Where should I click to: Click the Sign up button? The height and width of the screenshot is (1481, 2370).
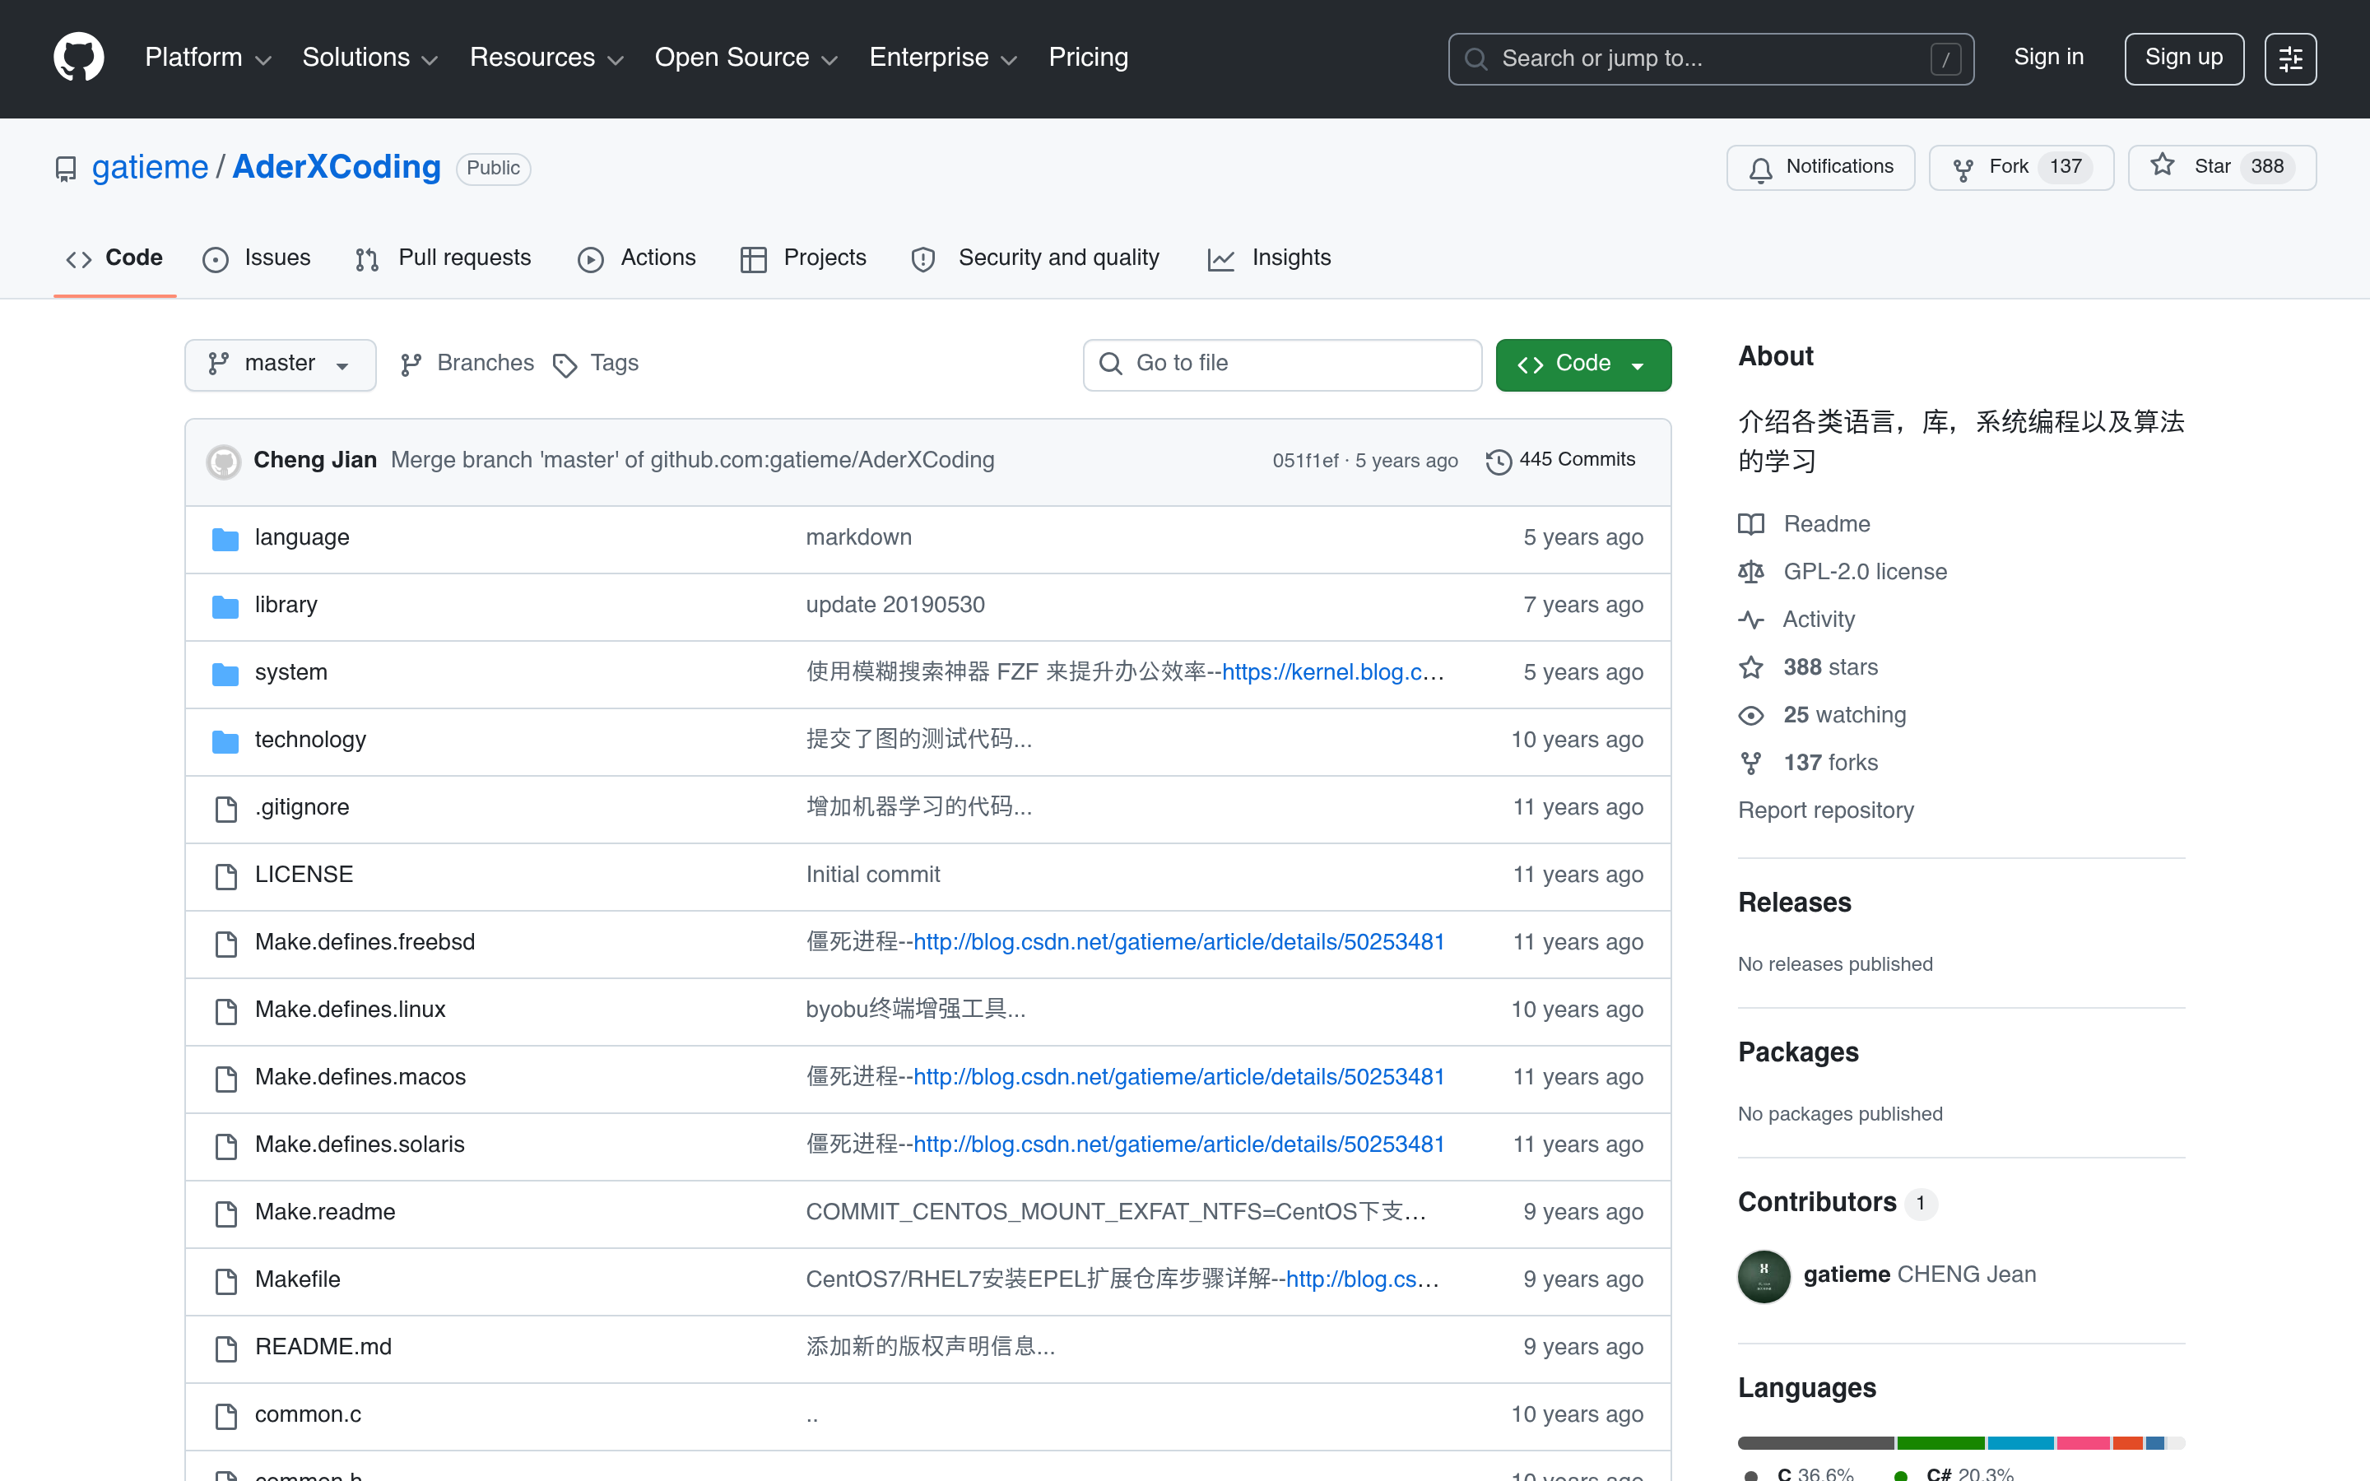(2183, 58)
